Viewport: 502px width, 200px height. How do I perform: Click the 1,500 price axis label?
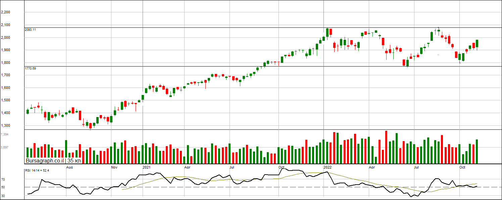tap(5, 100)
